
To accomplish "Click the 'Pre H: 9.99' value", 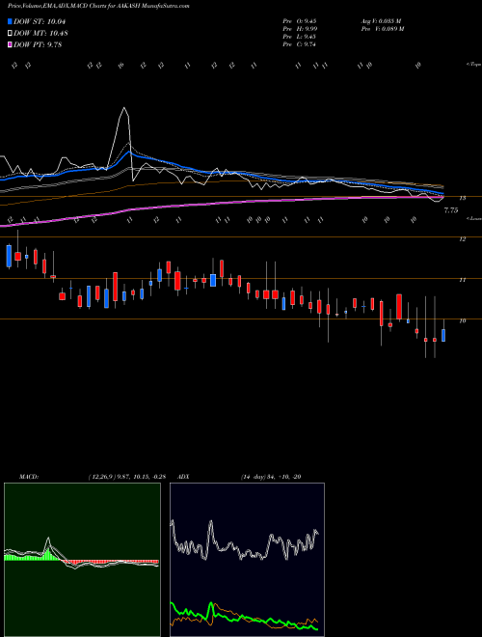I will coord(300,29).
